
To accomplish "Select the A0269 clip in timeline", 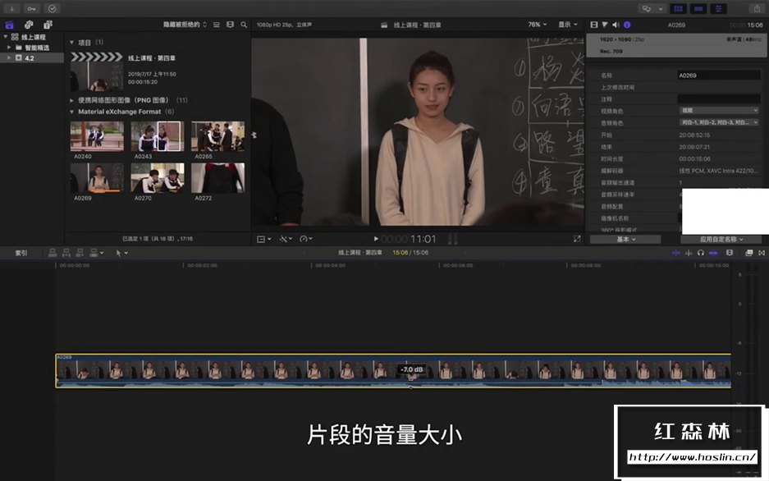I will point(393,371).
